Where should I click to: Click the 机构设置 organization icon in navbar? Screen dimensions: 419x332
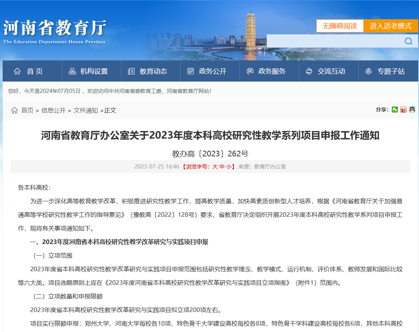pos(72,71)
